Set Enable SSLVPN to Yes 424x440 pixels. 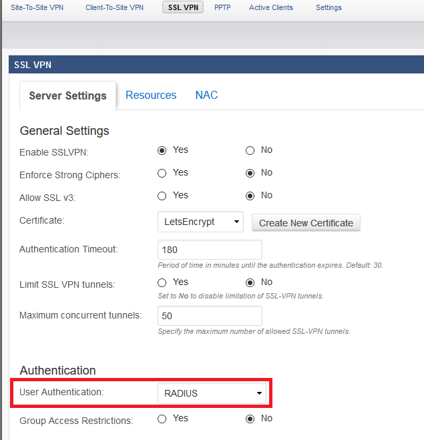[162, 150]
